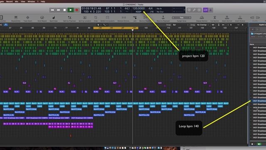266x150 pixels.
Task: Click the 4/4 time signature display
Action: click(x=150, y=8)
